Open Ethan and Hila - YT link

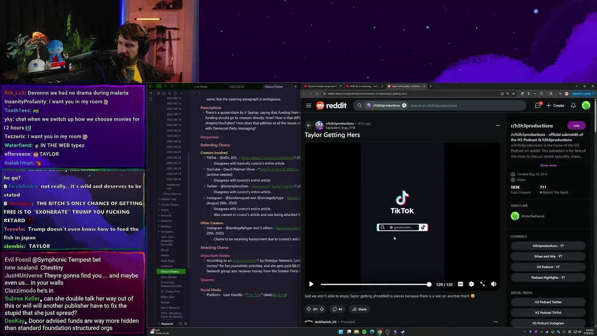coord(548,256)
